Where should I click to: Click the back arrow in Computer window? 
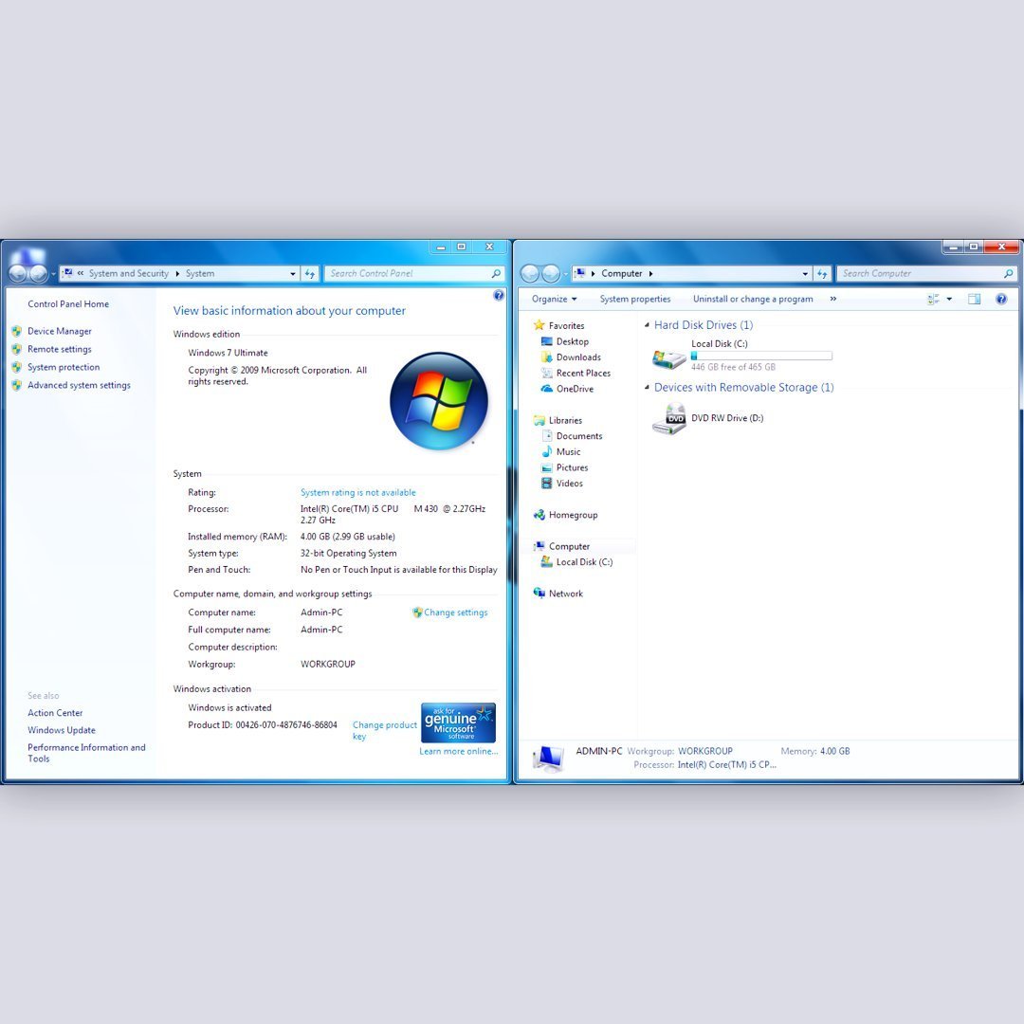tap(530, 274)
